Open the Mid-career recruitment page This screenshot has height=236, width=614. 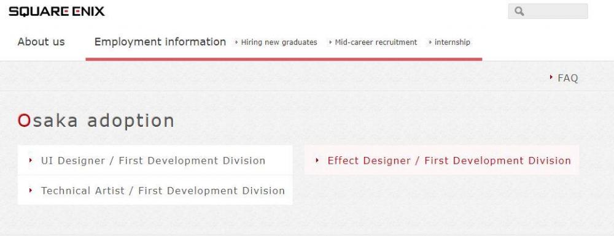tap(376, 42)
